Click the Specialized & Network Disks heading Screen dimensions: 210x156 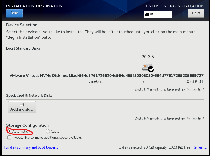(29, 95)
